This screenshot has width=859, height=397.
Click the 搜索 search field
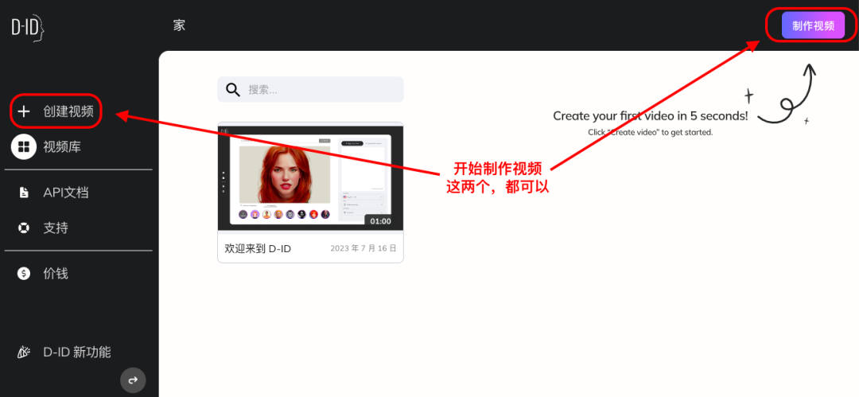tap(311, 89)
